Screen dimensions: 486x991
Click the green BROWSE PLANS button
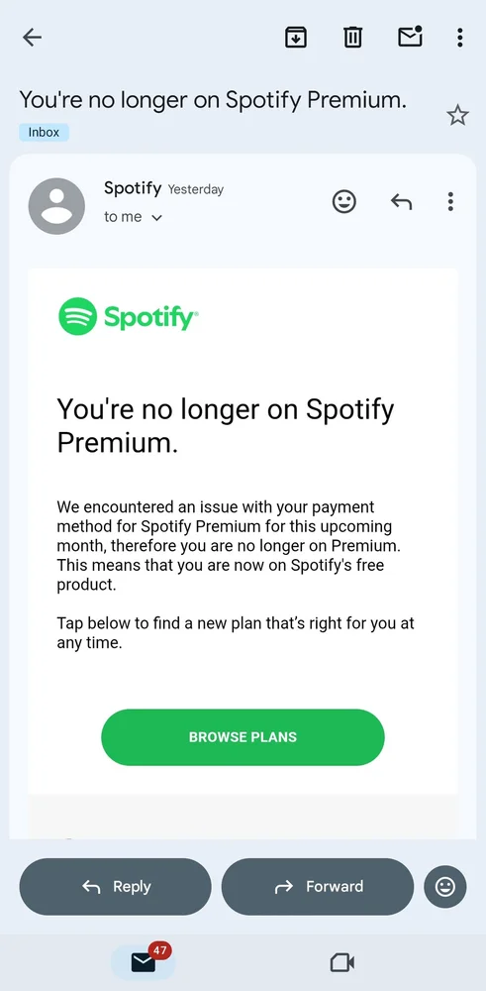pos(243,737)
